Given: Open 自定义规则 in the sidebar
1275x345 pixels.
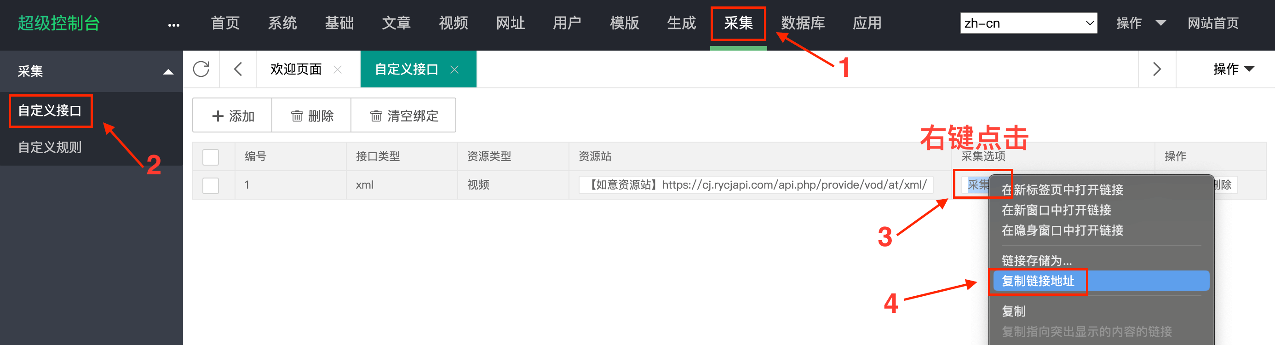Looking at the screenshot, I should [x=50, y=148].
